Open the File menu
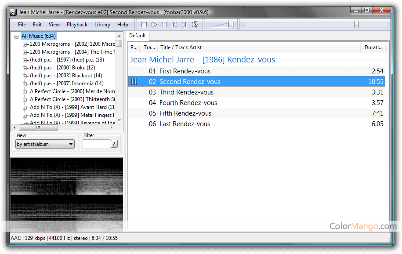This screenshot has width=402, height=254. click(x=22, y=25)
